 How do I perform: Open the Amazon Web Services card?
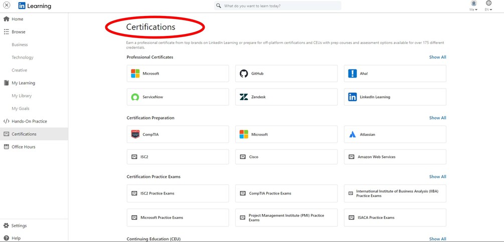click(395, 157)
